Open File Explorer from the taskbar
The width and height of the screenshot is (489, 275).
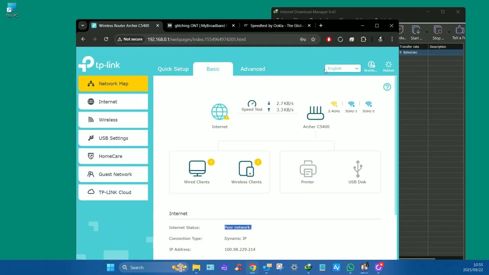point(196,267)
